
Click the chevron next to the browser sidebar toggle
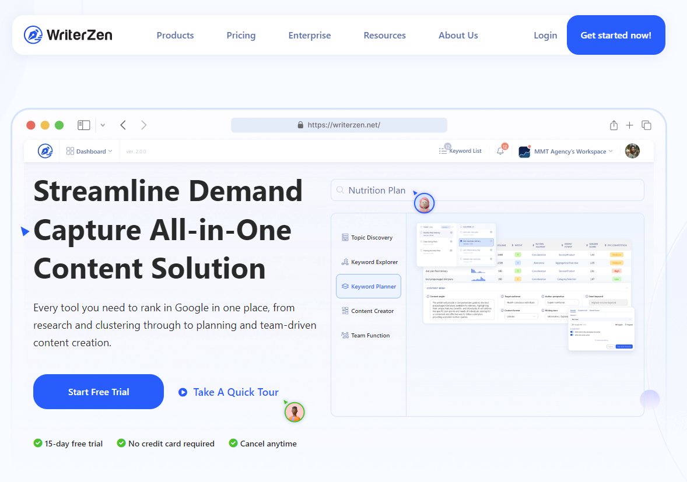click(103, 125)
